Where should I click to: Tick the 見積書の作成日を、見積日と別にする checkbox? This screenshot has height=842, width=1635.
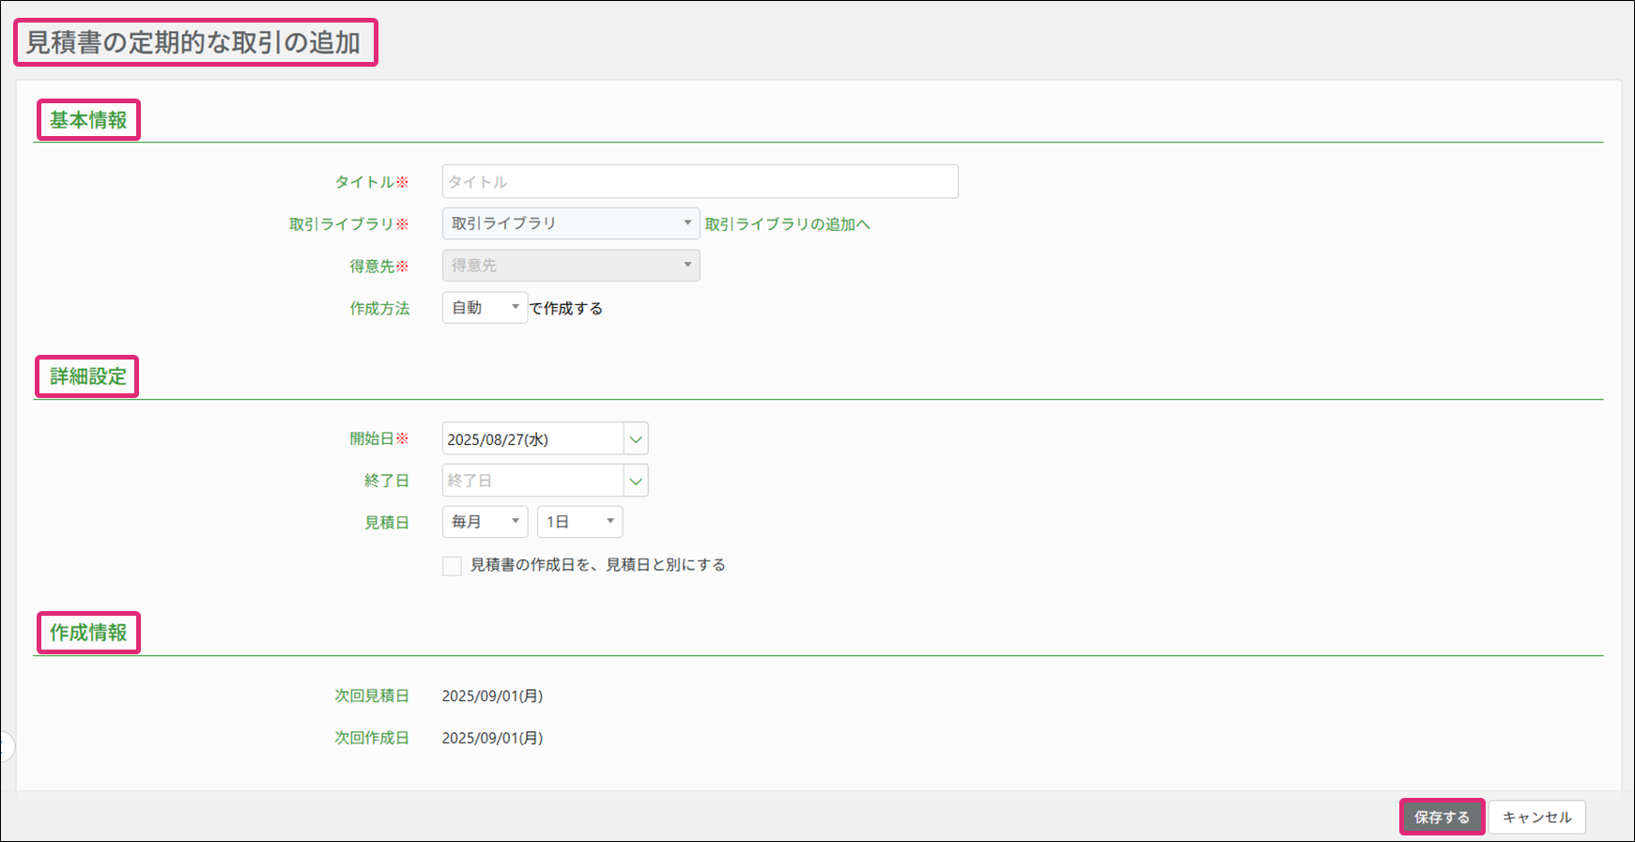452,565
